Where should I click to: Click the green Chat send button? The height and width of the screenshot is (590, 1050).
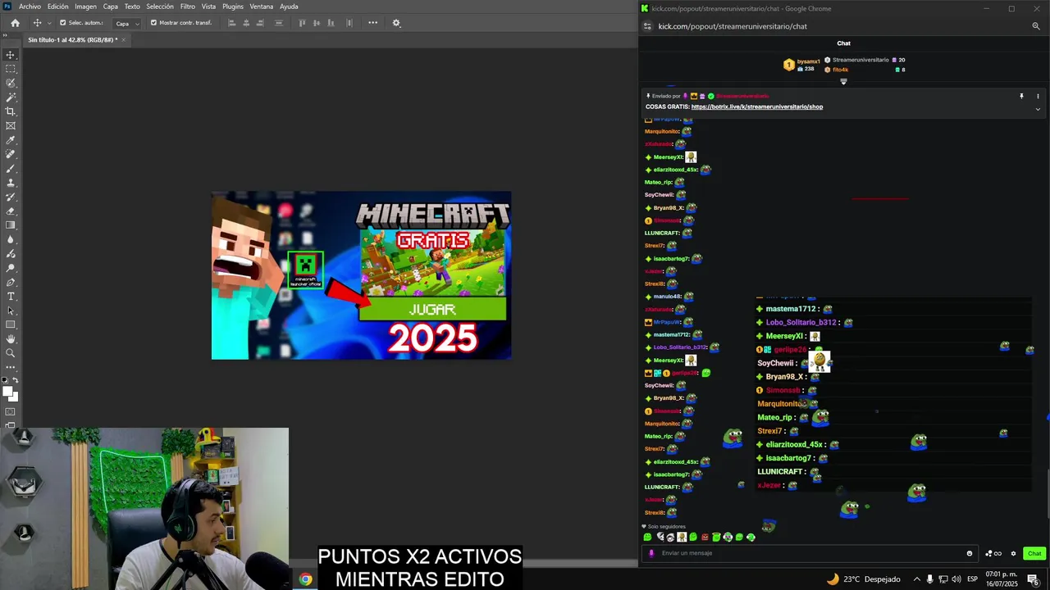tap(1034, 553)
